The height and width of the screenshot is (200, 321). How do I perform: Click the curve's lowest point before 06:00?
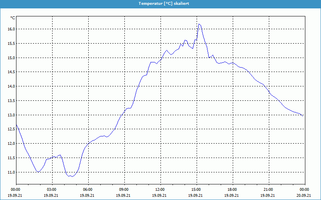coord(71,176)
